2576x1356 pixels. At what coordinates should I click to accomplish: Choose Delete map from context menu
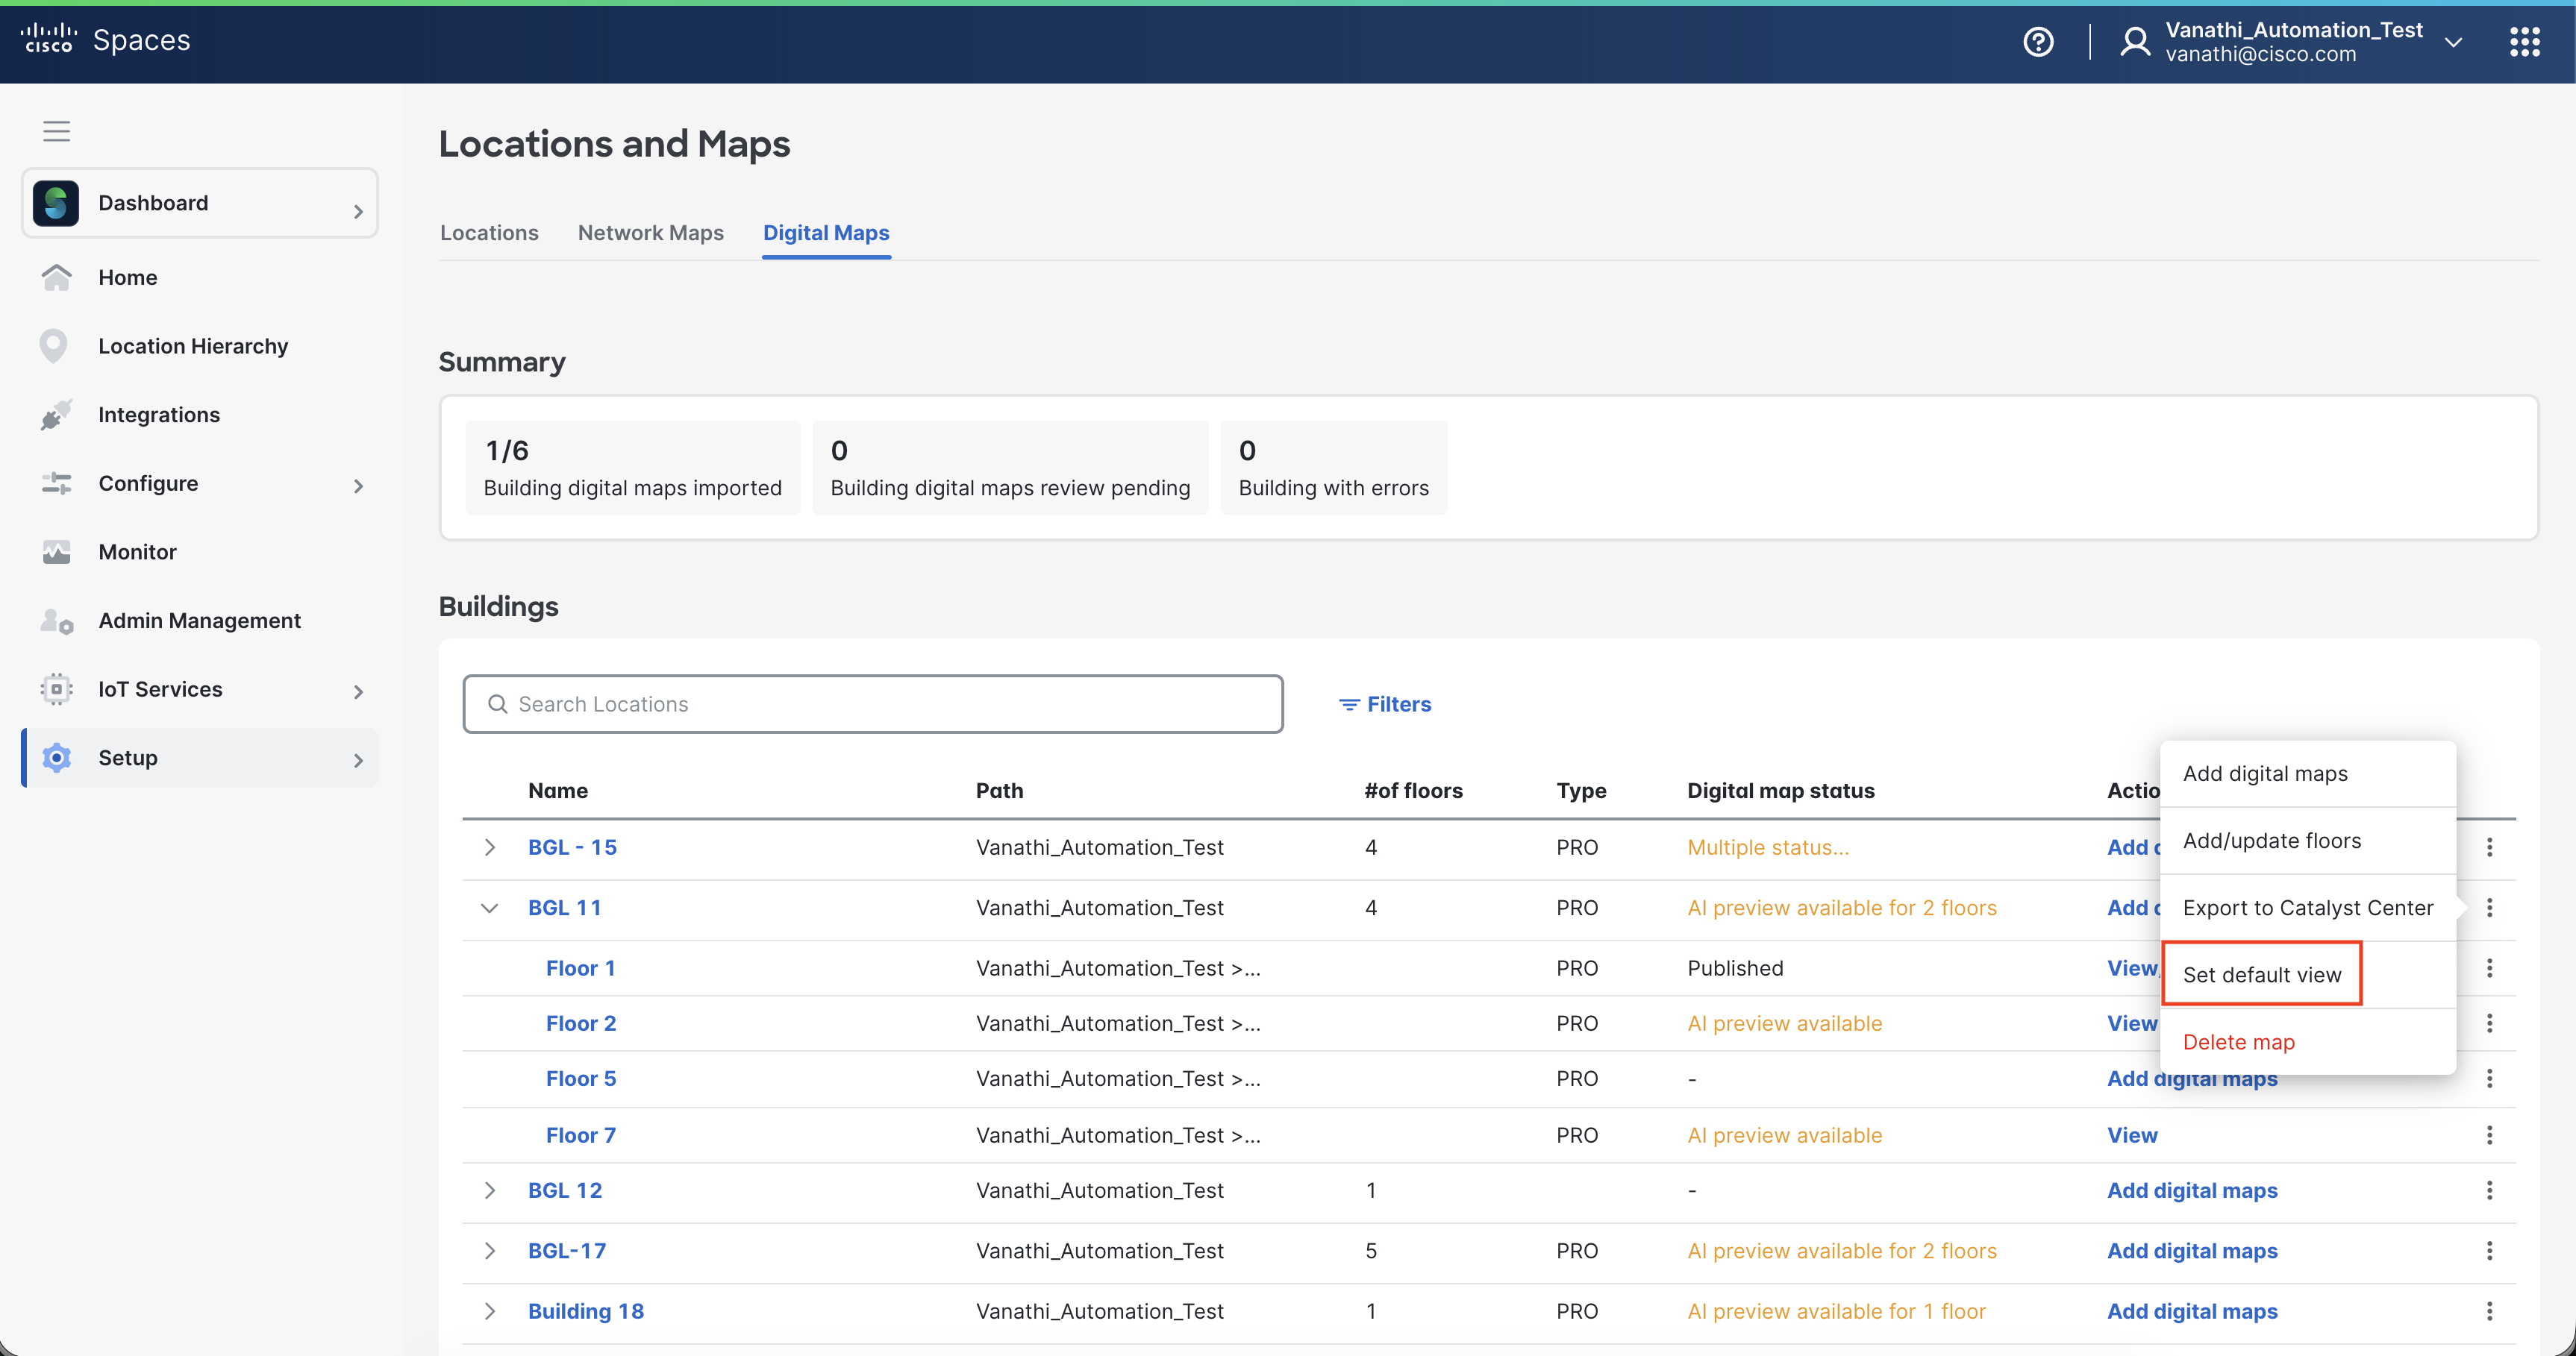[x=2238, y=1042]
